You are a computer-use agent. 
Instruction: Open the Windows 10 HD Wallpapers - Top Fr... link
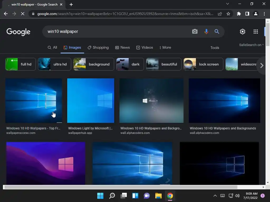33,128
